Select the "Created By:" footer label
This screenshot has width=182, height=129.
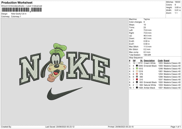(x=6, y=127)
